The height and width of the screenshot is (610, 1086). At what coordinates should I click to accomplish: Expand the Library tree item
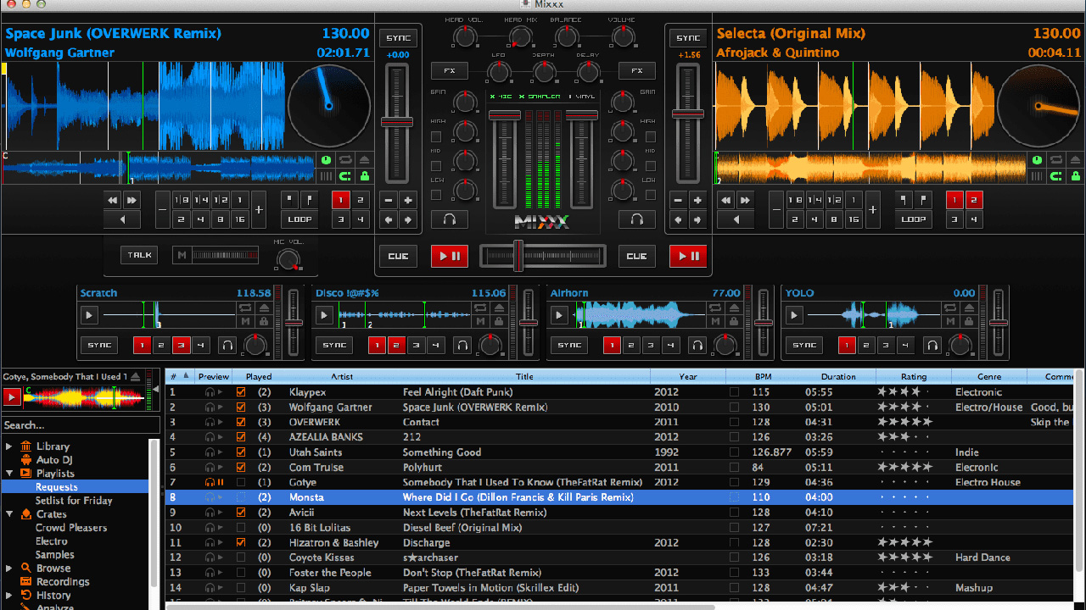7,446
